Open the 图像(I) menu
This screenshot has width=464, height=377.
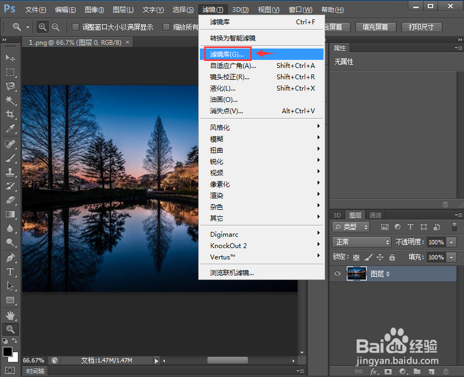pos(94,10)
